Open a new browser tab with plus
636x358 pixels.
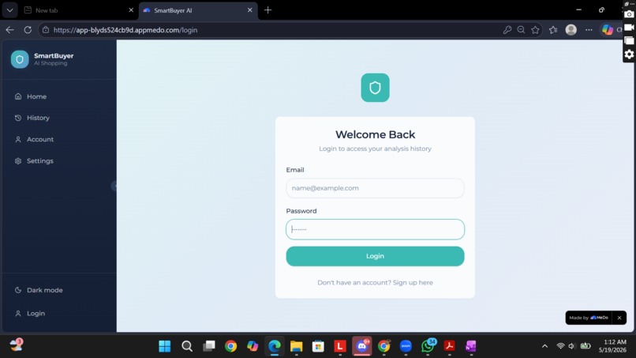pyautogui.click(x=267, y=10)
